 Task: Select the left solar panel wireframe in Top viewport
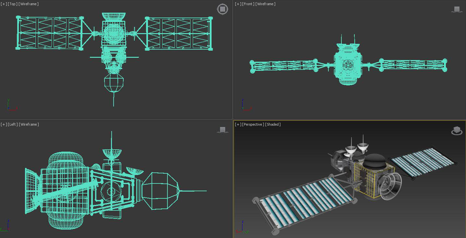coord(50,33)
